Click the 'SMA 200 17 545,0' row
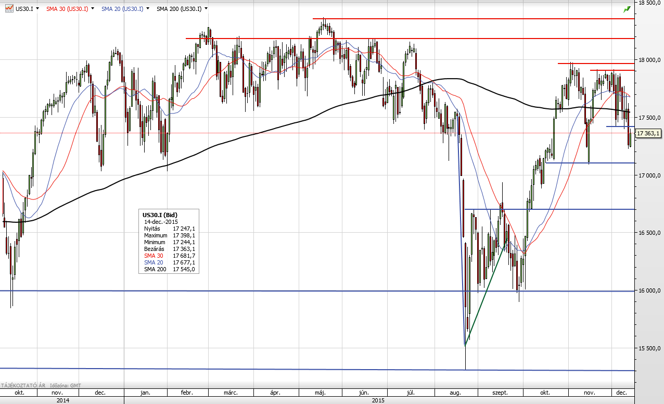The image size is (664, 404). pyautogui.click(x=169, y=269)
